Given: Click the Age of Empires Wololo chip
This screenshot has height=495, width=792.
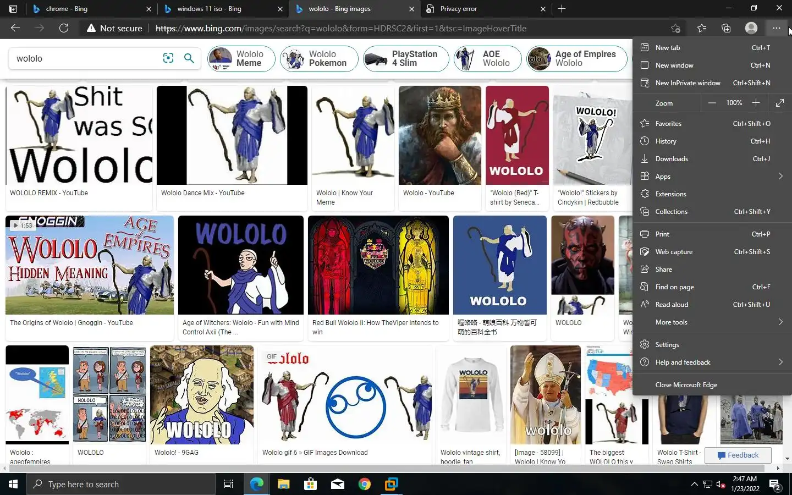Looking at the screenshot, I should (x=576, y=59).
